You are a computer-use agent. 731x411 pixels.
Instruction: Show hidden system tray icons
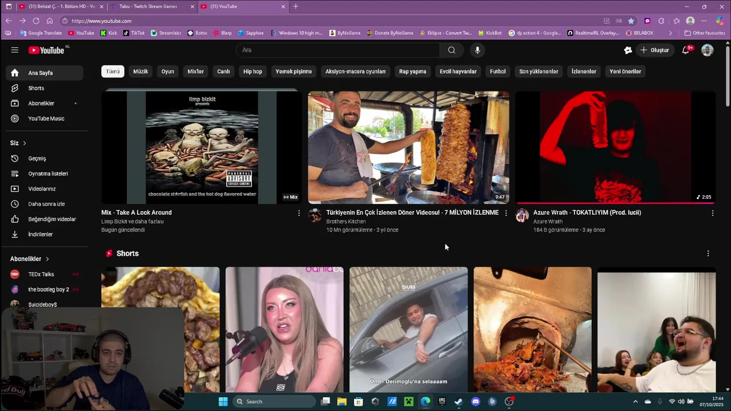635,401
